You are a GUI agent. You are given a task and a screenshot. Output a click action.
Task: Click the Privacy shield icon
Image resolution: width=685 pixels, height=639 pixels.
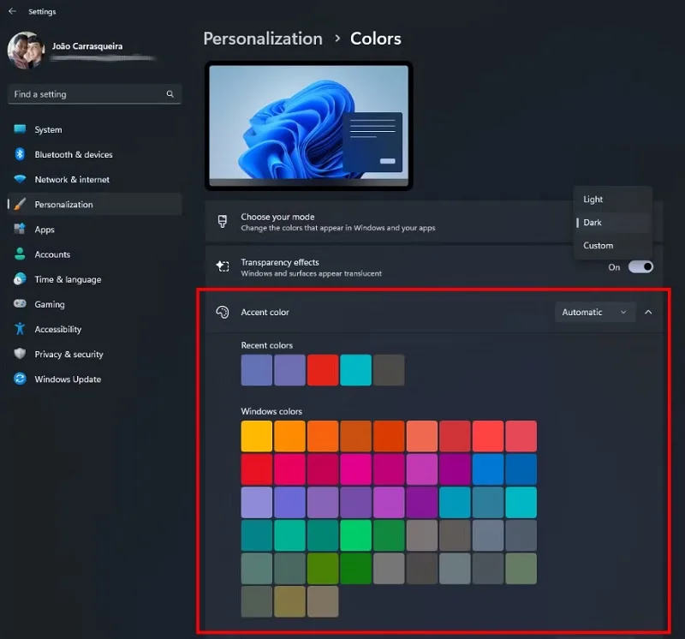click(x=20, y=354)
